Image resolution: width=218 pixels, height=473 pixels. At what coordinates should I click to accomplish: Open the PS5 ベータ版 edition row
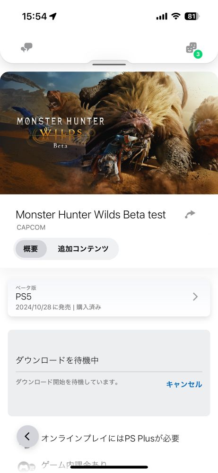(x=109, y=298)
